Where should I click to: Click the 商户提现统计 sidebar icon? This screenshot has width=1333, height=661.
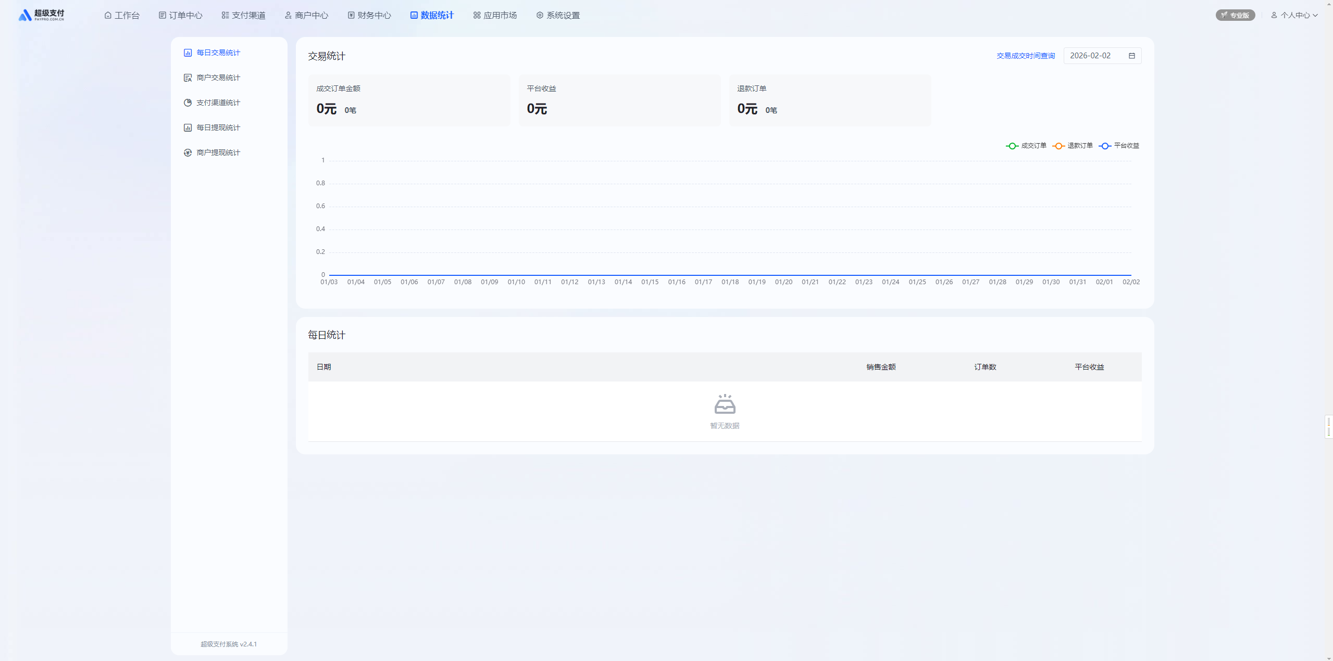point(188,152)
